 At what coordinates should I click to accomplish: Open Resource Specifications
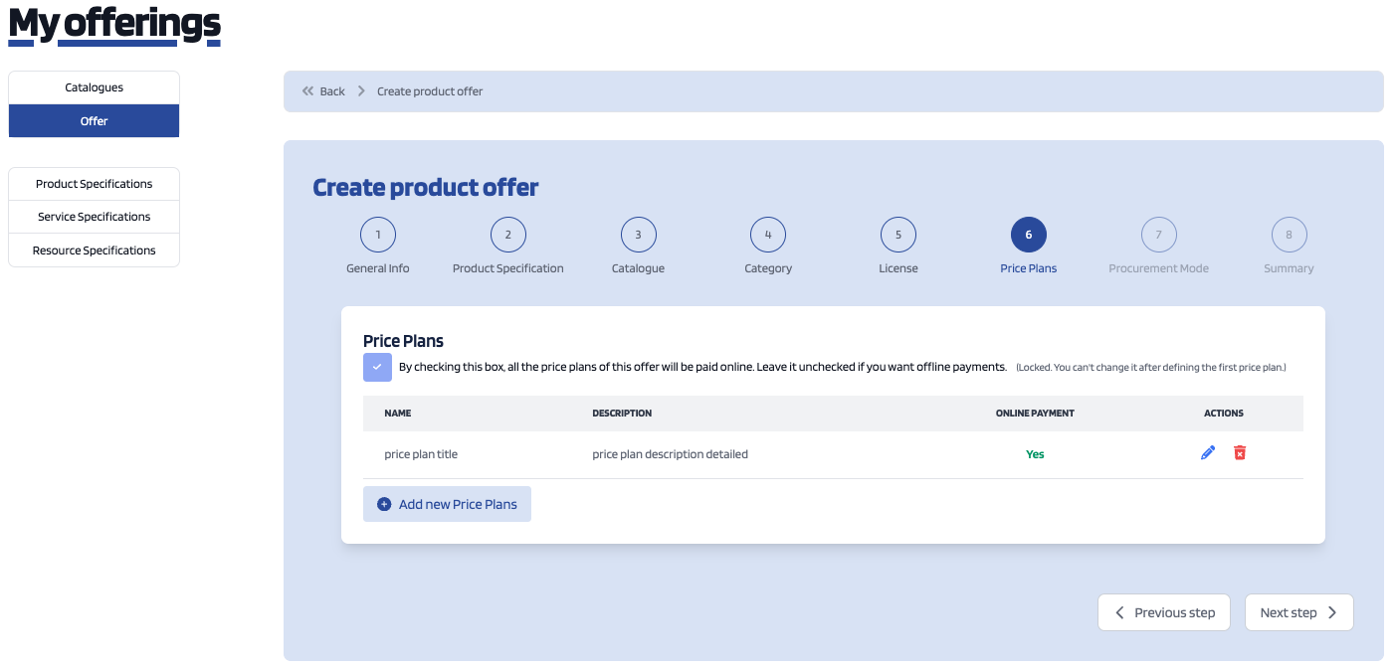pyautogui.click(x=94, y=251)
